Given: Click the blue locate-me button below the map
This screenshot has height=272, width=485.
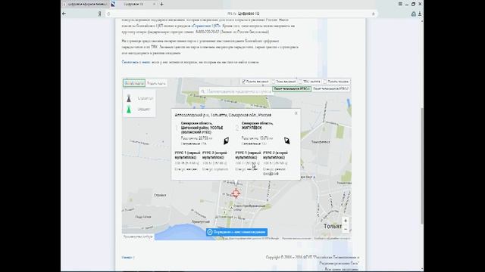Looking at the screenshot, I should point(236,232).
